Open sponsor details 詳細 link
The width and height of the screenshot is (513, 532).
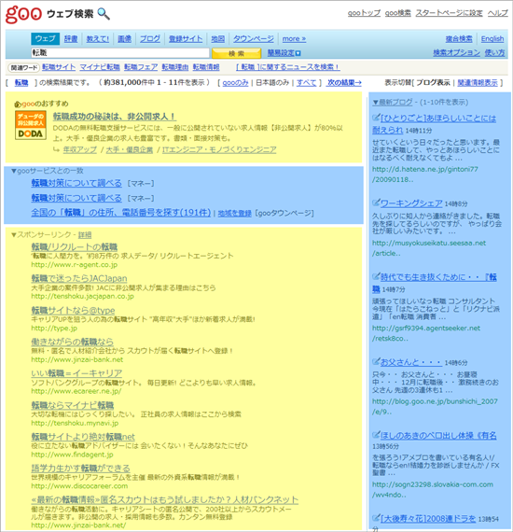[x=85, y=235]
